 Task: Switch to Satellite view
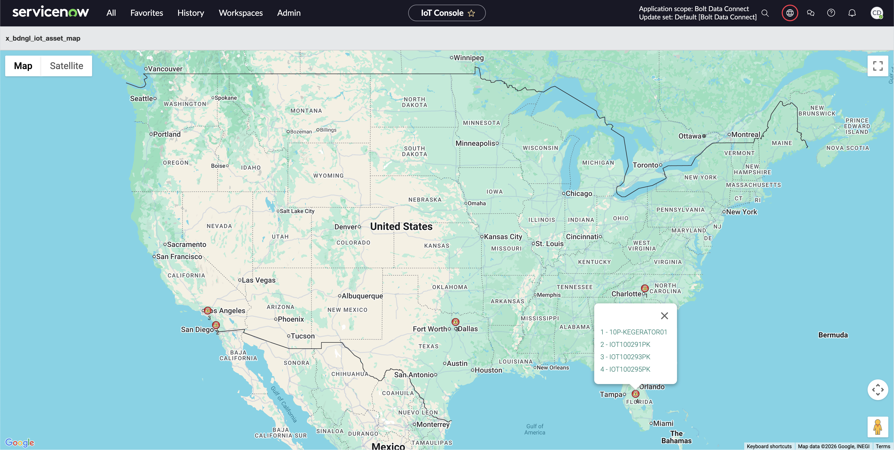(x=66, y=66)
